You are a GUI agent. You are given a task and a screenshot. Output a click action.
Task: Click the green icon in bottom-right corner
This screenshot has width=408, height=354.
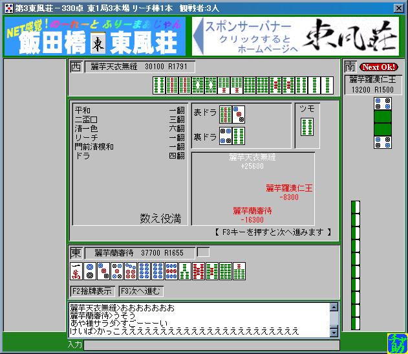pos(395,343)
